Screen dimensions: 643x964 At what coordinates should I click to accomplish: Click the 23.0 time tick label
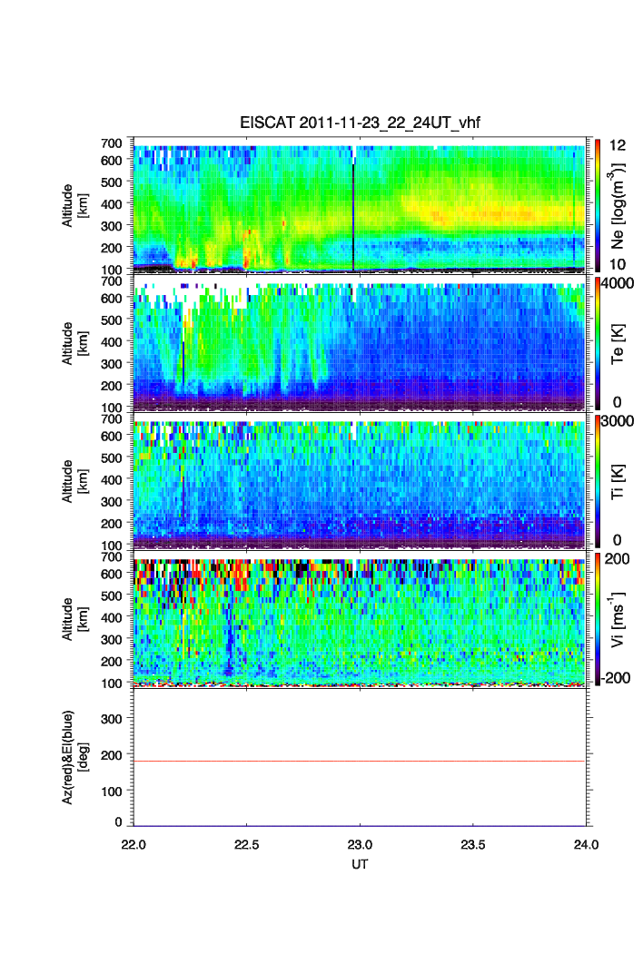point(360,844)
